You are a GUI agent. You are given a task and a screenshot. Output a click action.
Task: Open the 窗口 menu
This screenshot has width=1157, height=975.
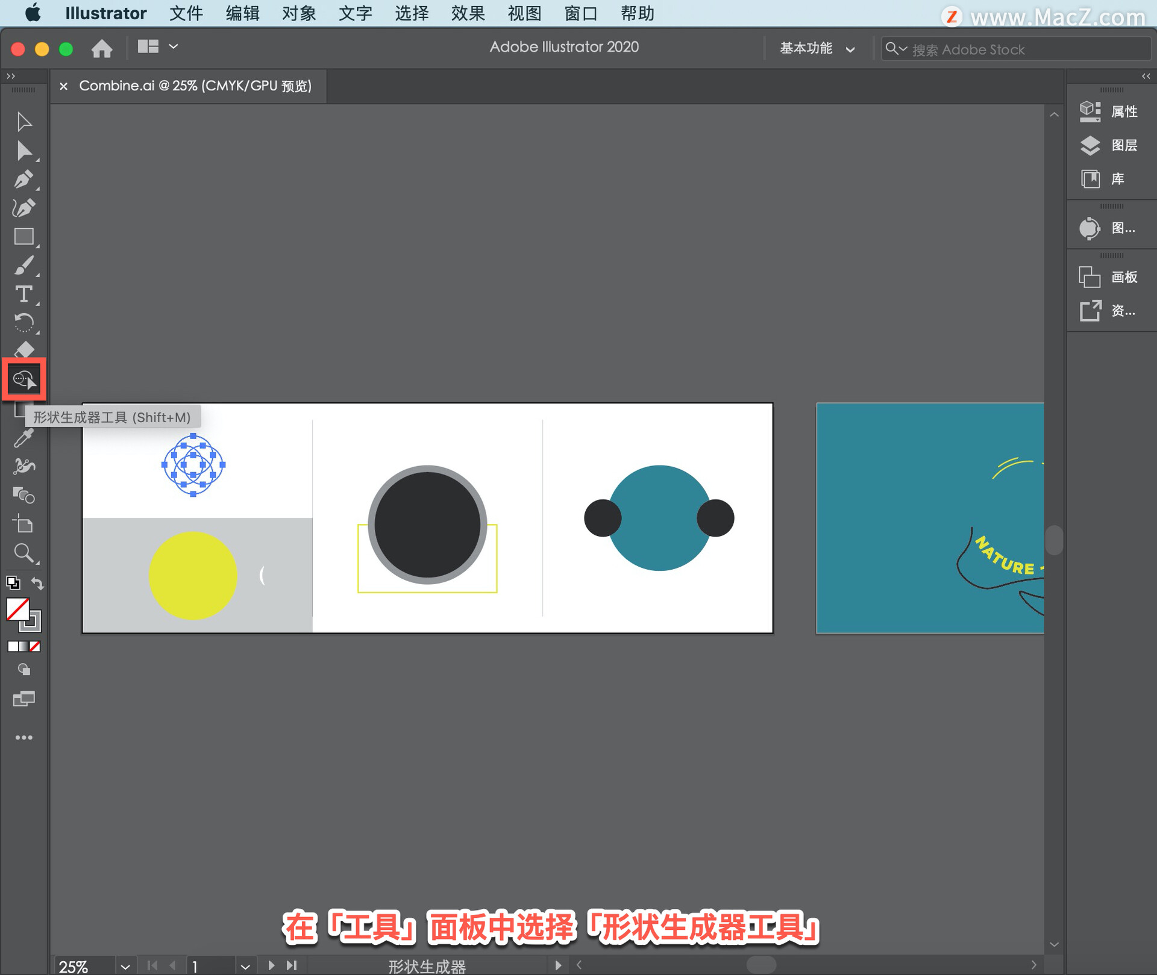click(x=580, y=13)
